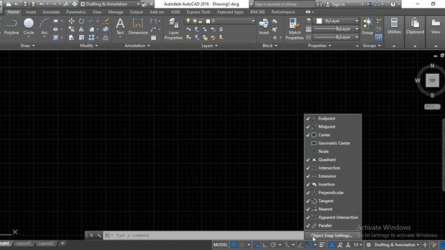The width and height of the screenshot is (445, 250).
Task: Click the Insert block tool
Action: [x=264, y=26]
